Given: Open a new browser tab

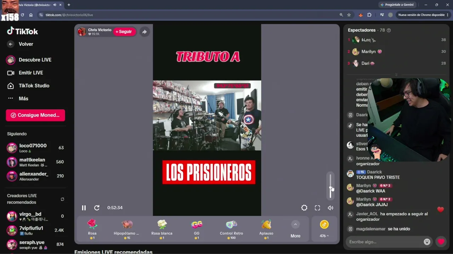Looking at the screenshot, I should coord(69,5).
